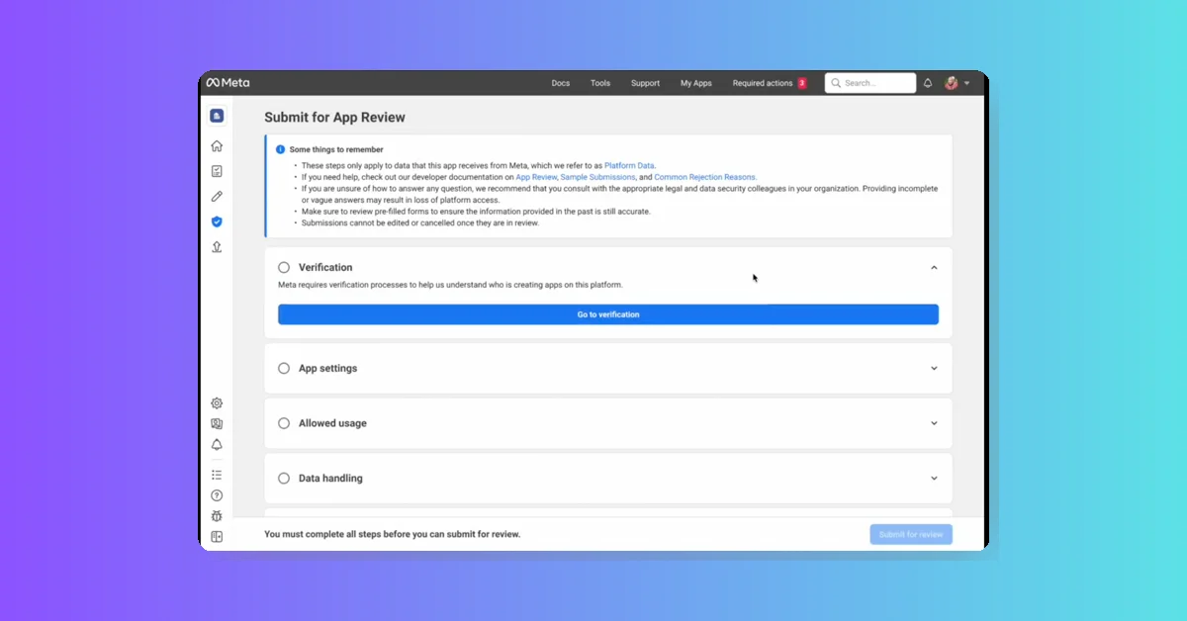Select the blue shield review icon
Image resolution: width=1187 pixels, height=621 pixels.
(x=217, y=222)
